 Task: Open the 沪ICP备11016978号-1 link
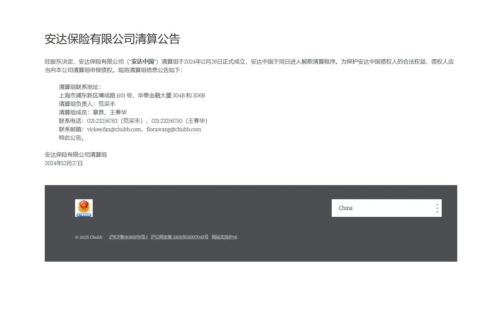[x=128, y=237]
